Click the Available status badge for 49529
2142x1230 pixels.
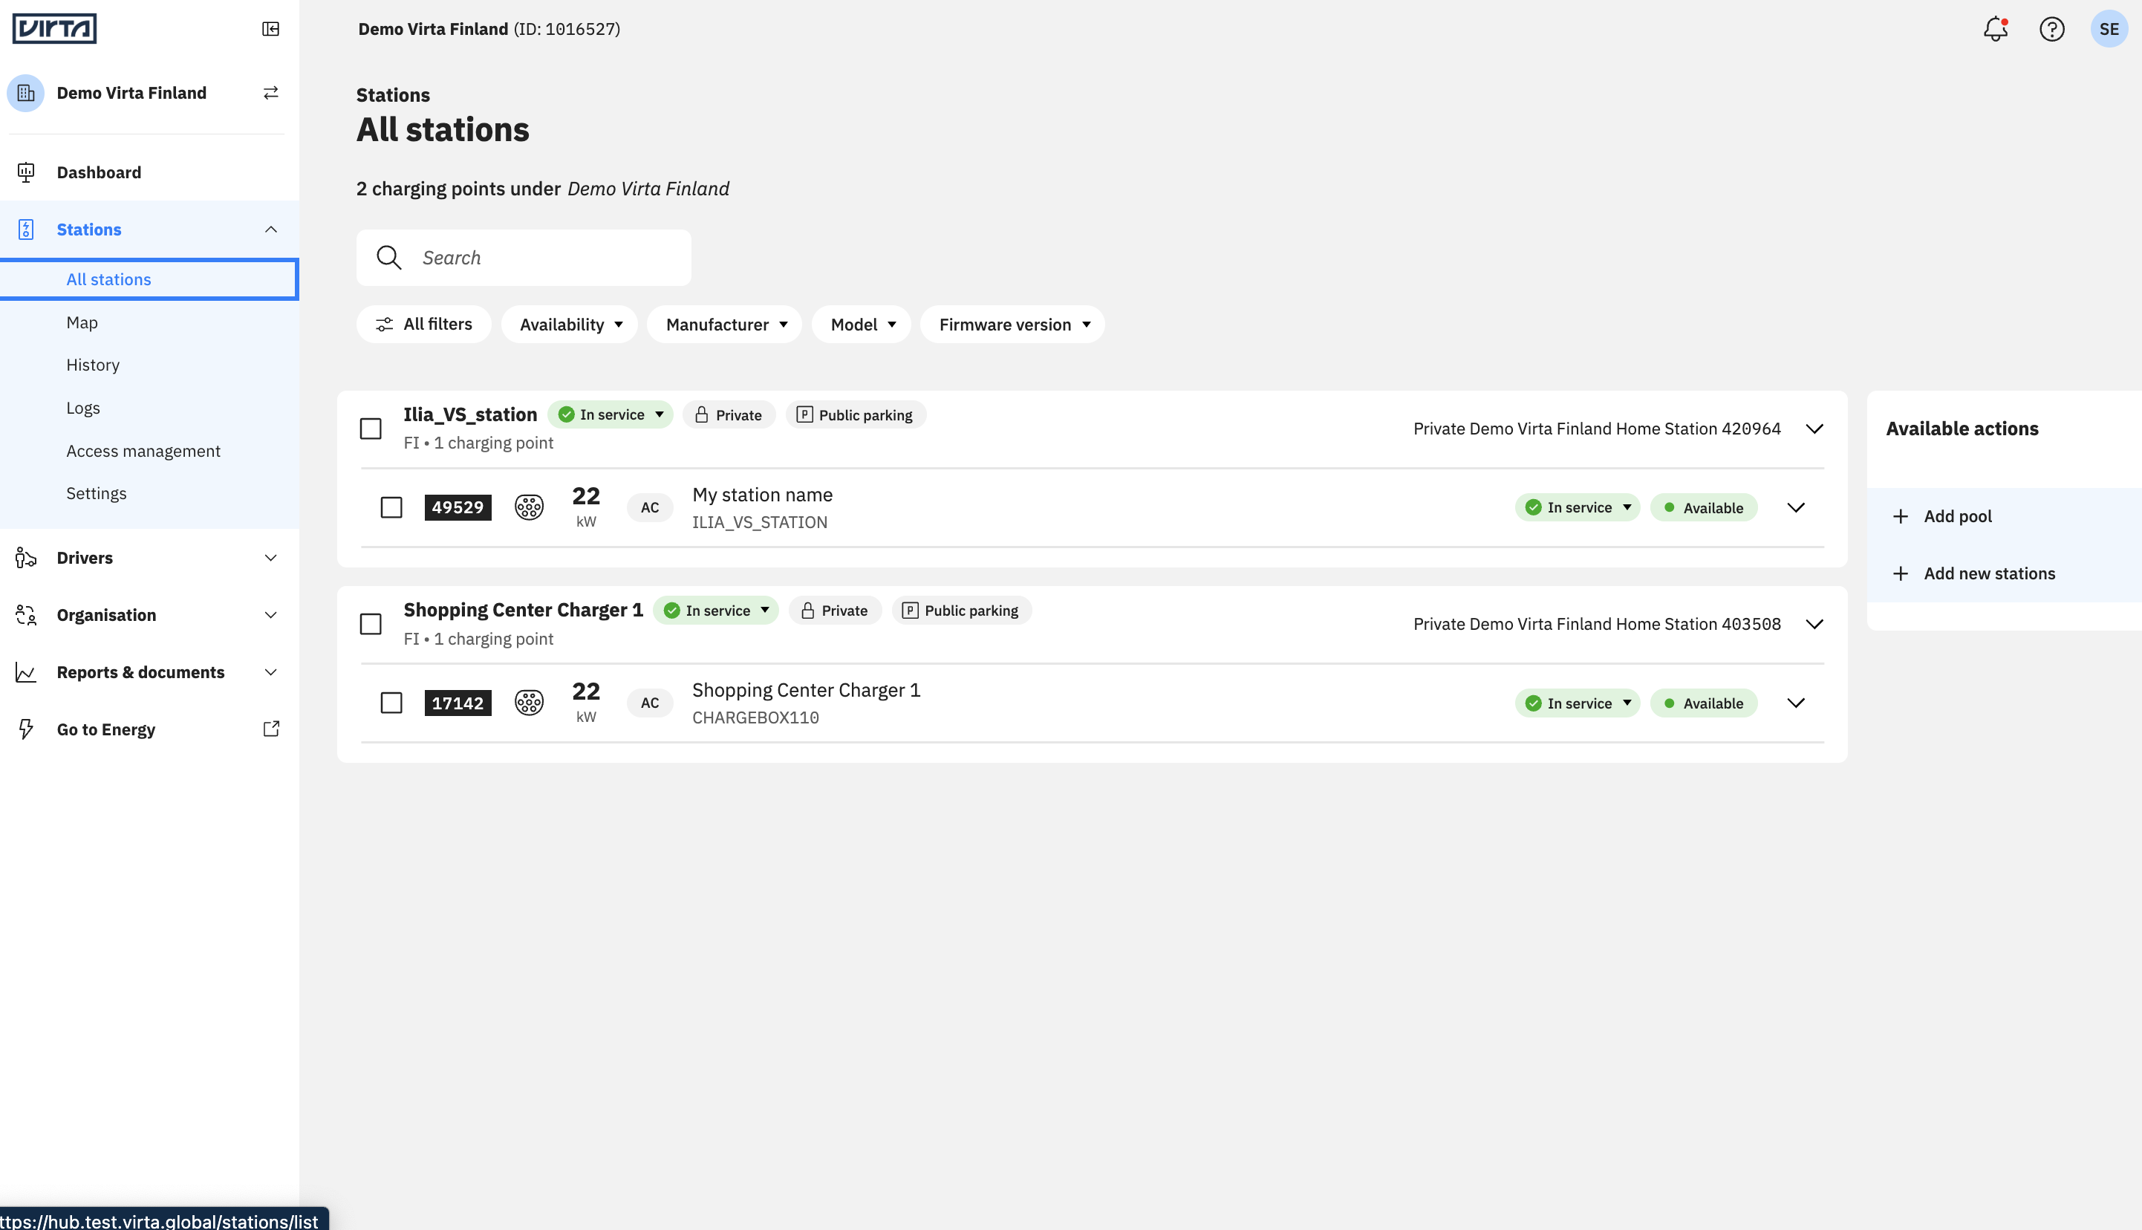click(x=1704, y=507)
